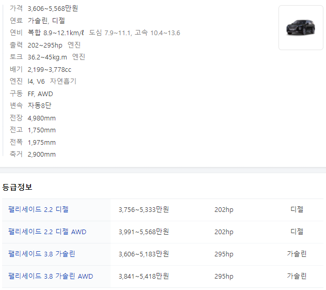Open the 팰리세이드 3.8 가솔린 trim link
The width and height of the screenshot is (326, 290).
click(x=41, y=254)
